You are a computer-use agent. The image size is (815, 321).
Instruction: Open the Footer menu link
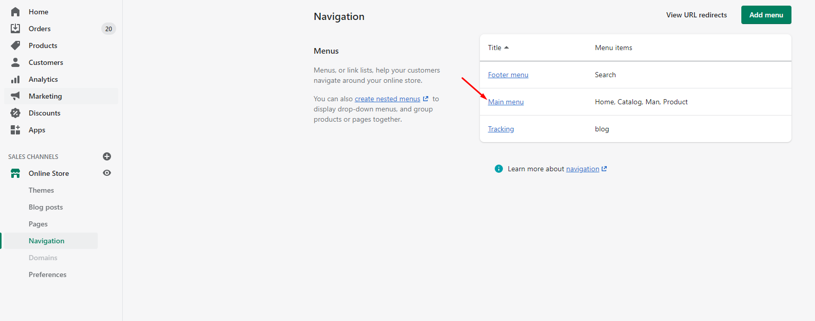coord(508,75)
